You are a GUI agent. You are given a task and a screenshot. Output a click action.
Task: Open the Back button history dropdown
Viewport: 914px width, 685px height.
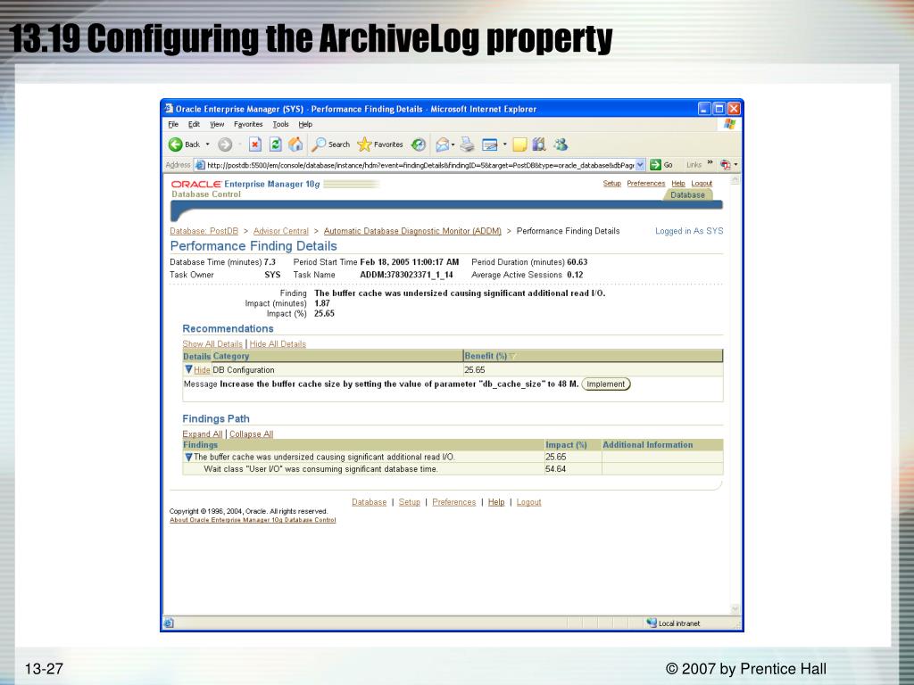(207, 144)
